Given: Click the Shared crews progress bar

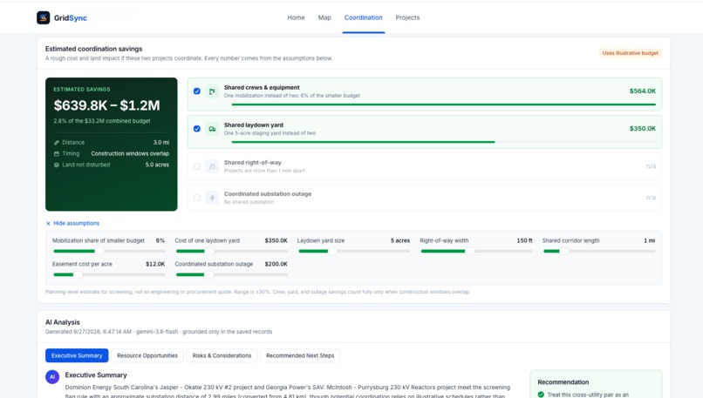Looking at the screenshot, I should pos(443,105).
